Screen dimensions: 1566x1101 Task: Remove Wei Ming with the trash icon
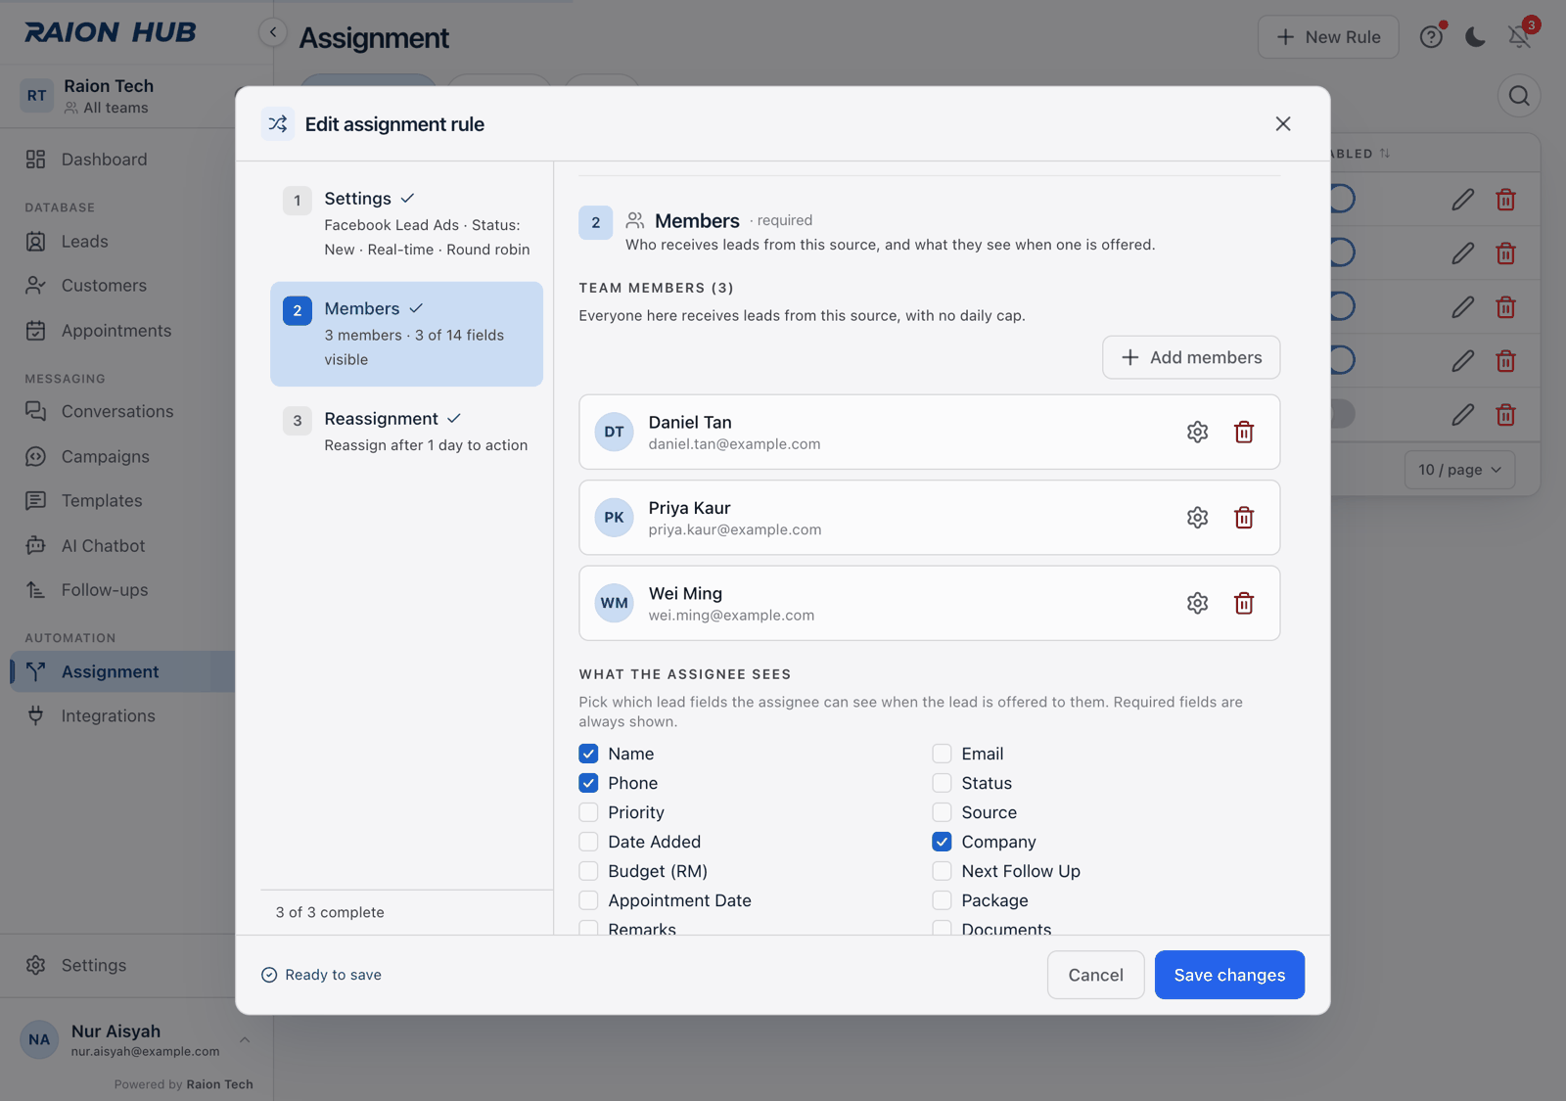coord(1244,603)
